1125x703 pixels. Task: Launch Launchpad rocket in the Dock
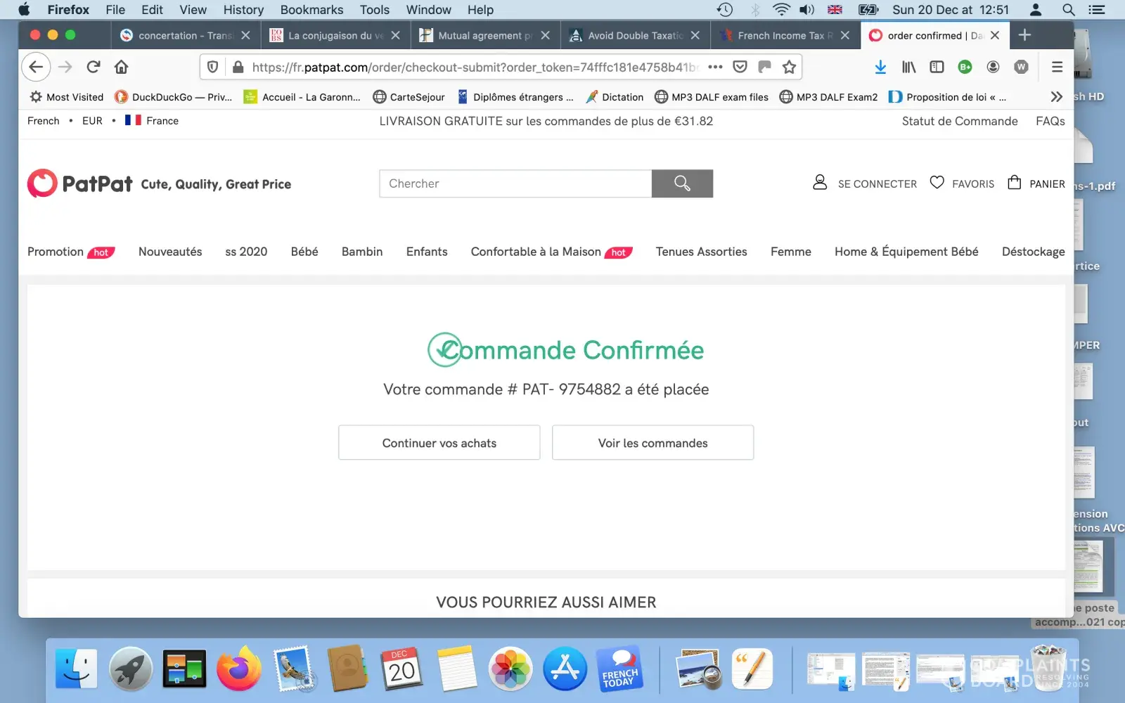(x=131, y=668)
